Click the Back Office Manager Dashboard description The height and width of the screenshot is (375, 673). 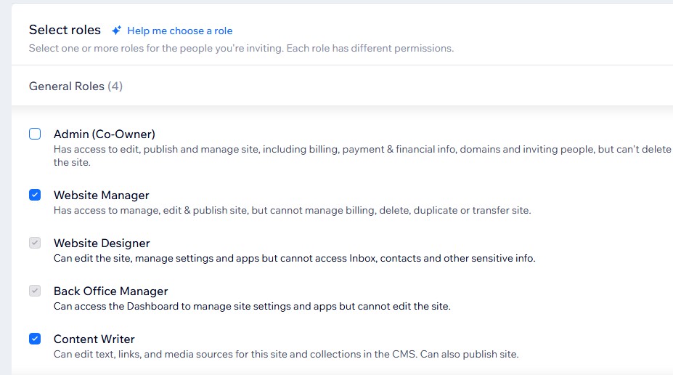coord(252,307)
